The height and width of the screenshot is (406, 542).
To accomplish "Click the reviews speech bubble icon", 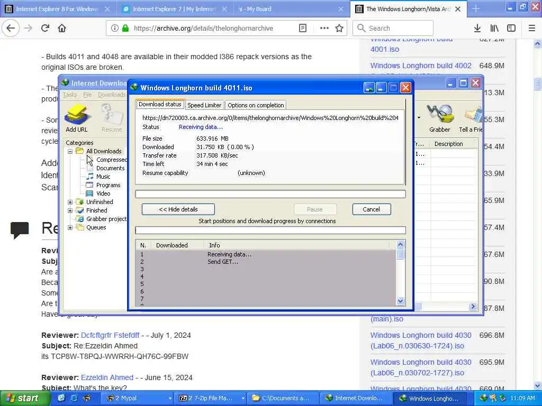I will click(x=20, y=230).
